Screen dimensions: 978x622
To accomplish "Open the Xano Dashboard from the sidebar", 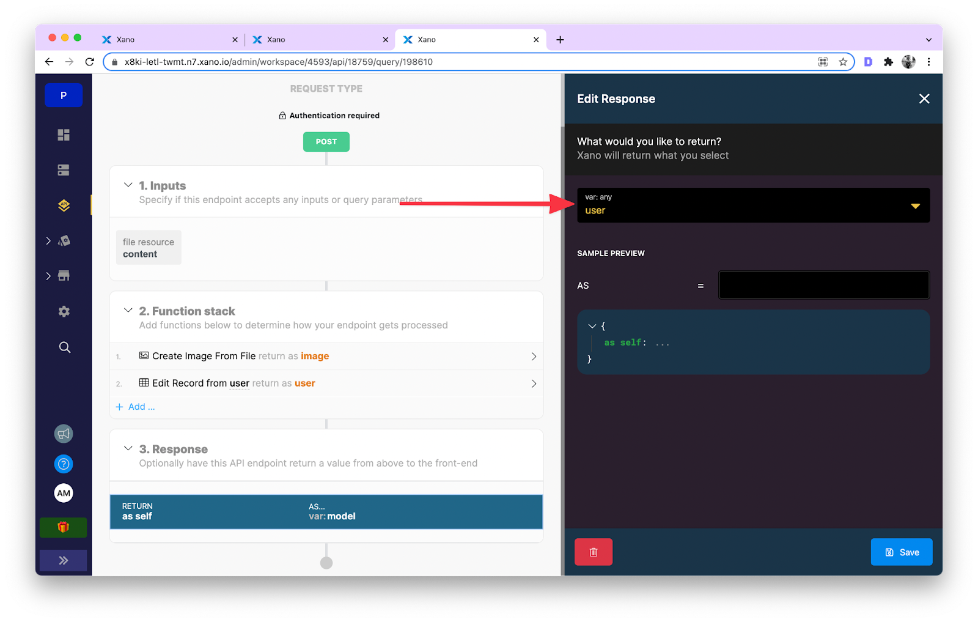I will 63,135.
